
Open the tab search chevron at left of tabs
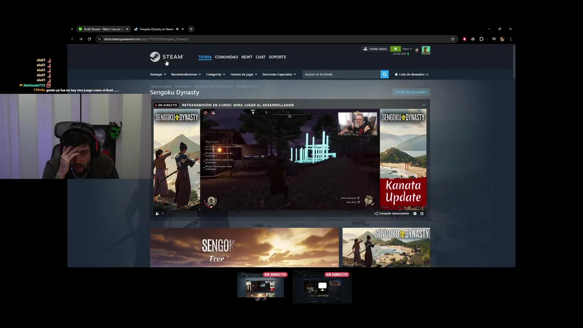pos(72,29)
